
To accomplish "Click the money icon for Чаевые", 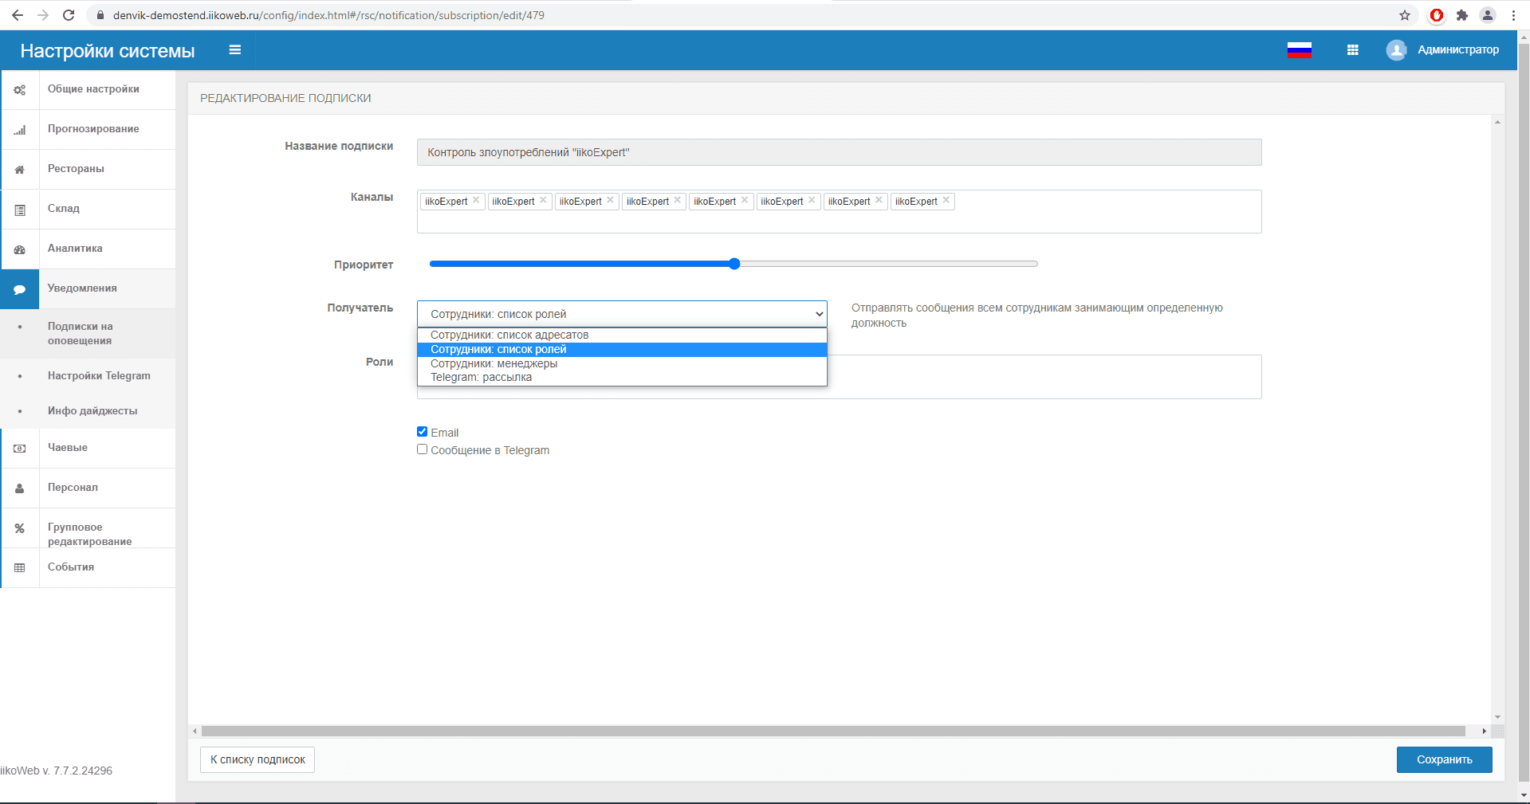I will pyautogui.click(x=20, y=449).
